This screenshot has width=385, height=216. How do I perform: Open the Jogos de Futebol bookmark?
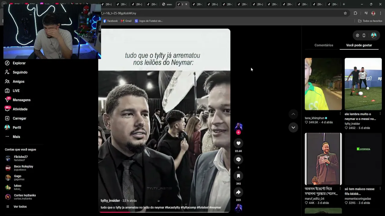coord(149,21)
